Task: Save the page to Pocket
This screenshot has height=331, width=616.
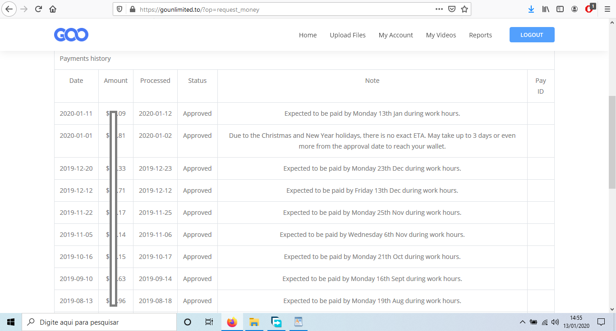Action: (x=452, y=9)
